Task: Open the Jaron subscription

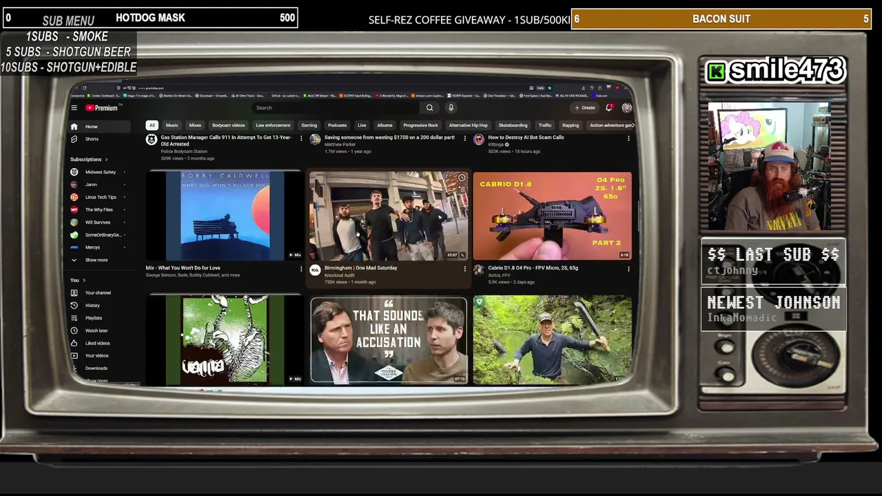Action: 98,185
